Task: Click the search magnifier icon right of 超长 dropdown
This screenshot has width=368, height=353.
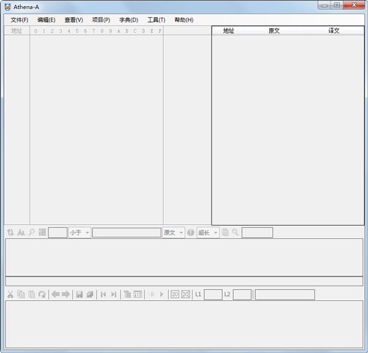Action: coord(235,232)
